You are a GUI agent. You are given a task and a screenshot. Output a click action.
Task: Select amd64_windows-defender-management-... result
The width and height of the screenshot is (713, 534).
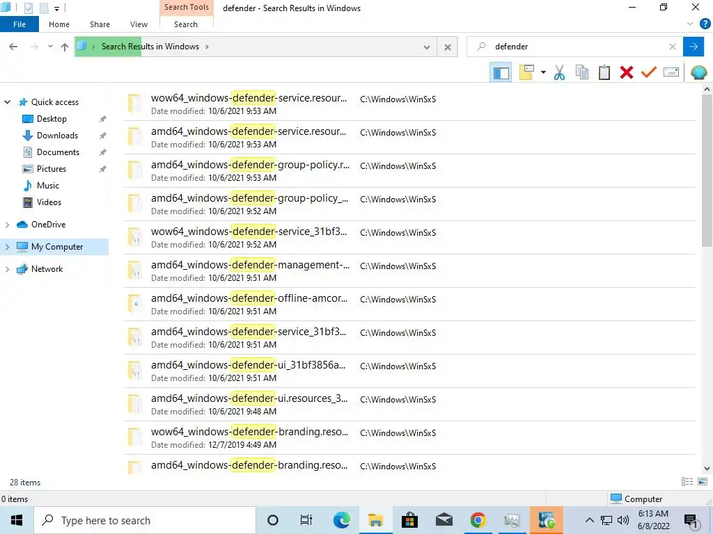tap(409, 270)
